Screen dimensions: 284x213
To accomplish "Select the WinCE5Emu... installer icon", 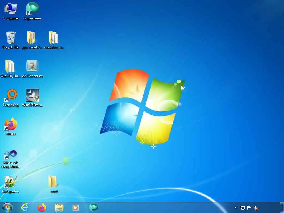I will pyautogui.click(x=32, y=98).
